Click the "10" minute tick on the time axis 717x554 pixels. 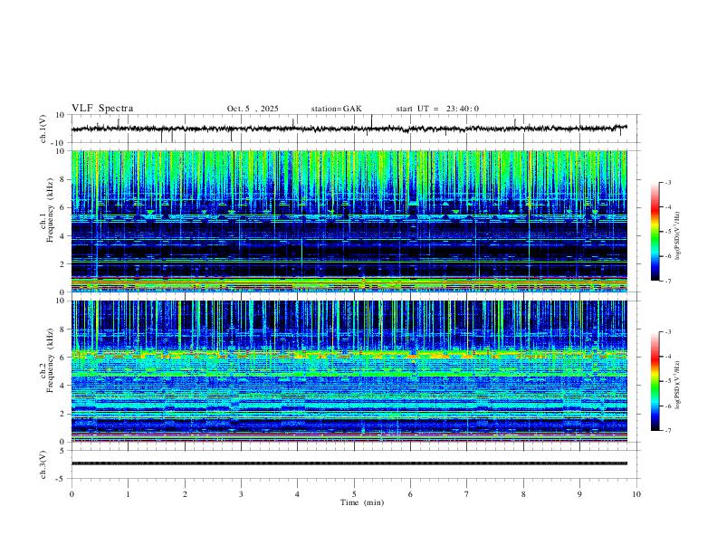point(636,494)
